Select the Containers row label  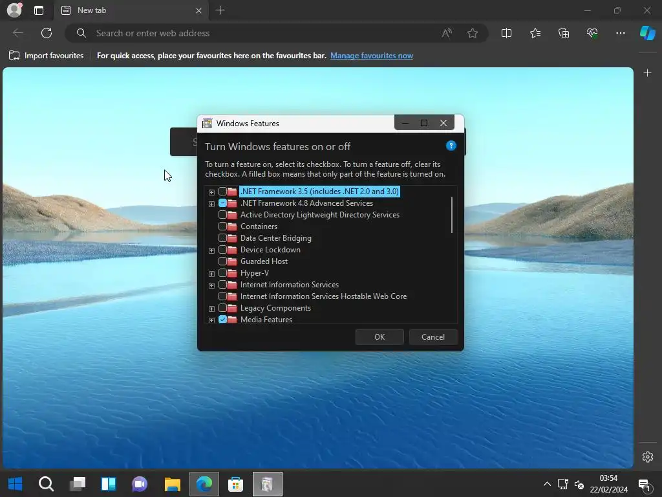259,226
